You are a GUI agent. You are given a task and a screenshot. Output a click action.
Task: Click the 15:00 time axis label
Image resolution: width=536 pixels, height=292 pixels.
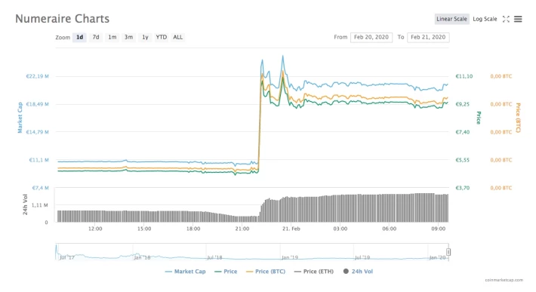[x=144, y=229]
